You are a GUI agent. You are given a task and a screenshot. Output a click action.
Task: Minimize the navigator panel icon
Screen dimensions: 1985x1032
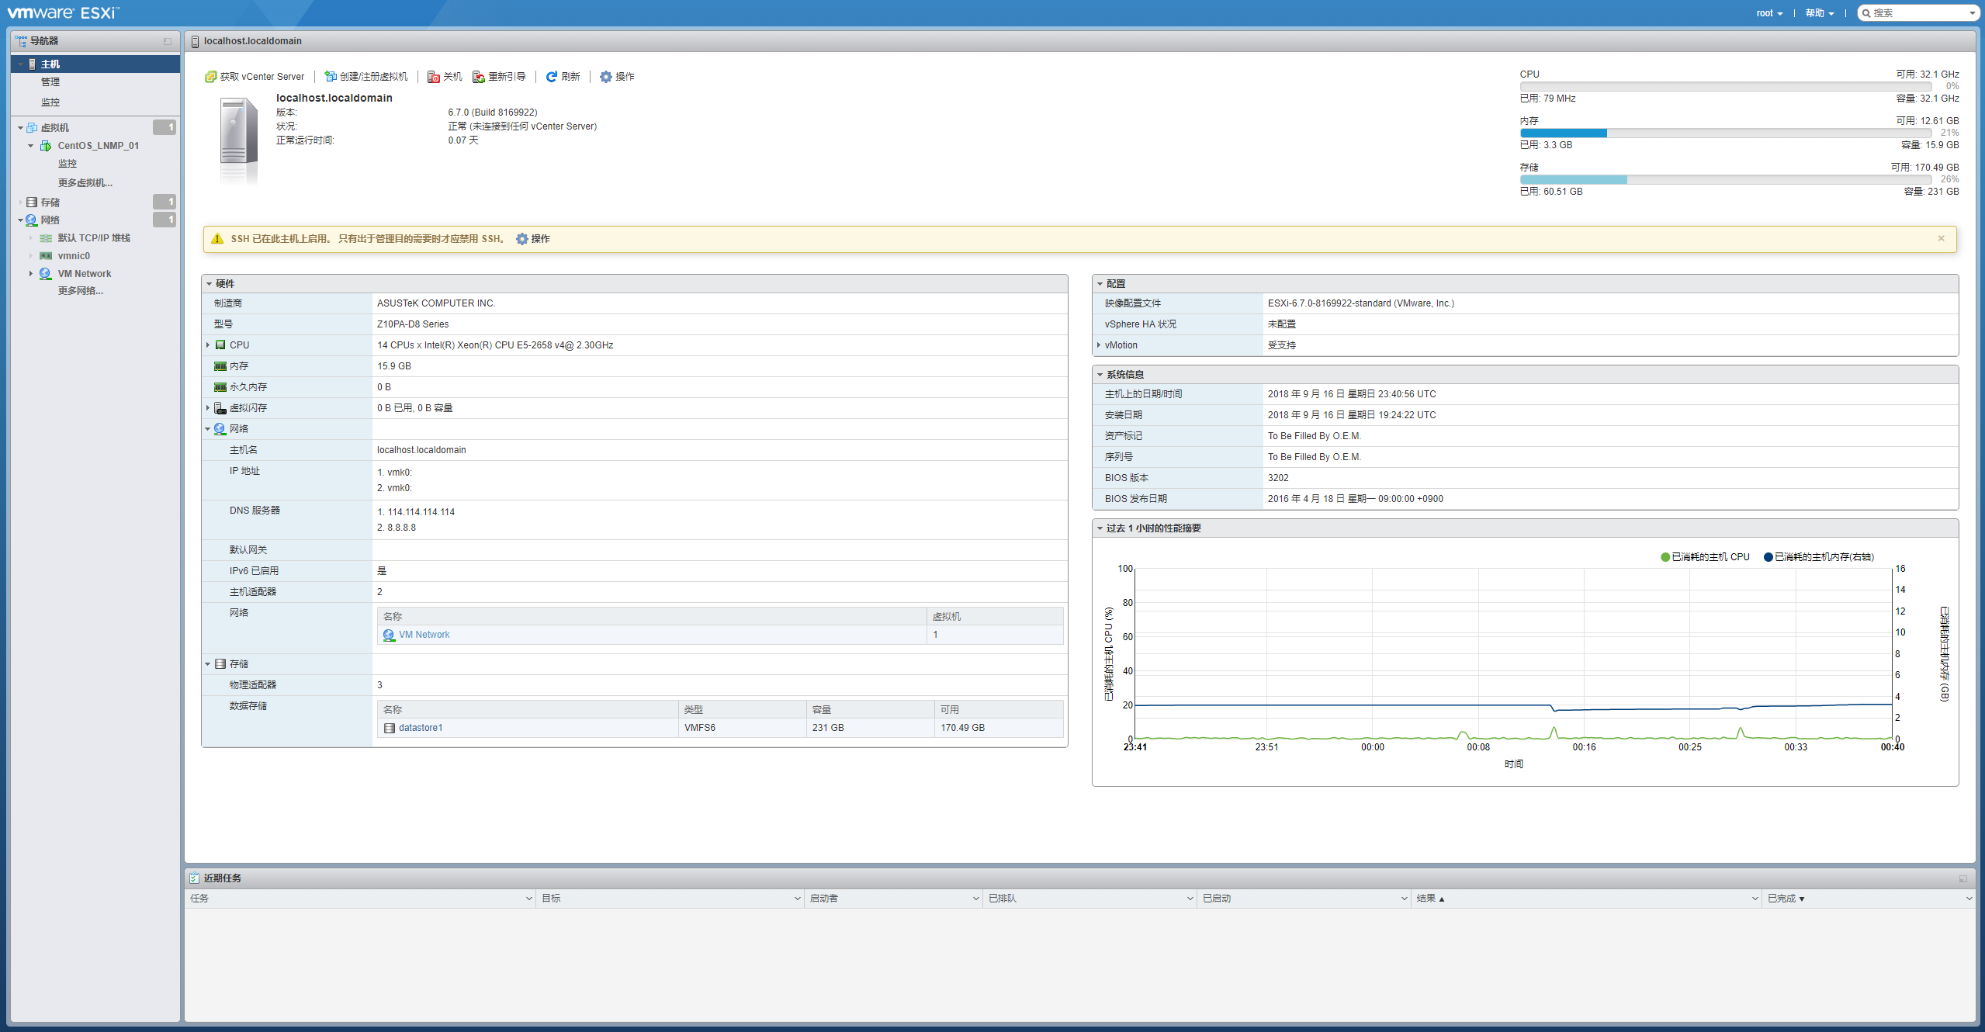[x=168, y=41]
